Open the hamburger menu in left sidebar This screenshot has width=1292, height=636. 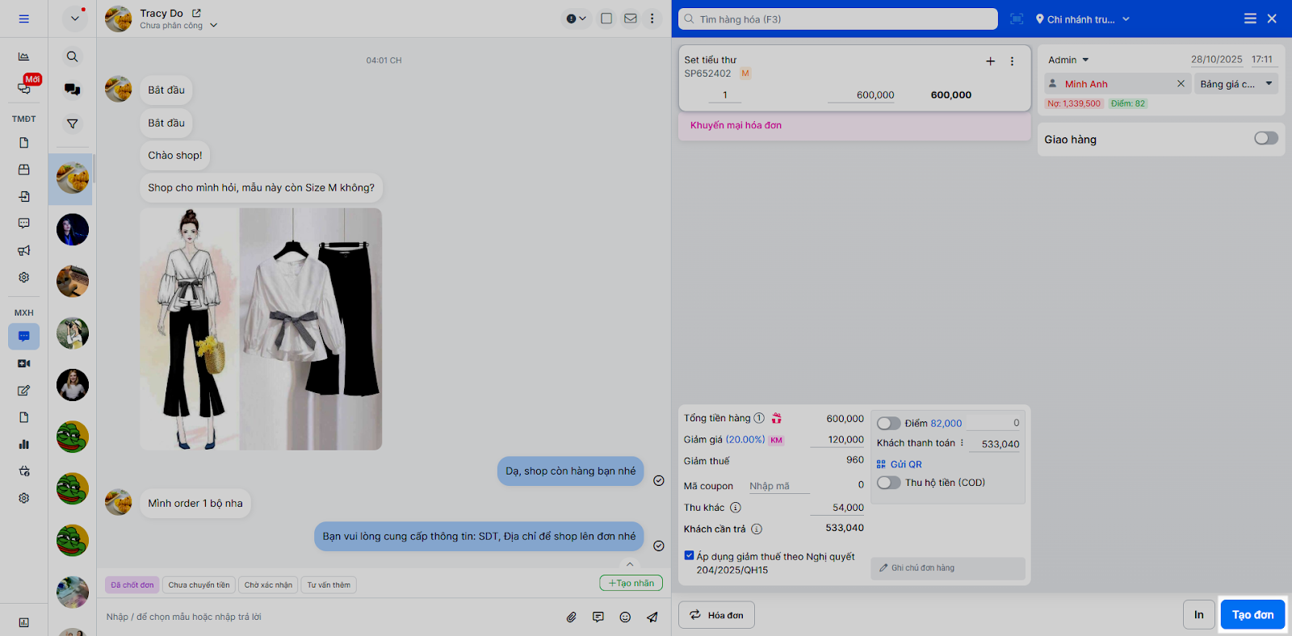pyautogui.click(x=23, y=19)
